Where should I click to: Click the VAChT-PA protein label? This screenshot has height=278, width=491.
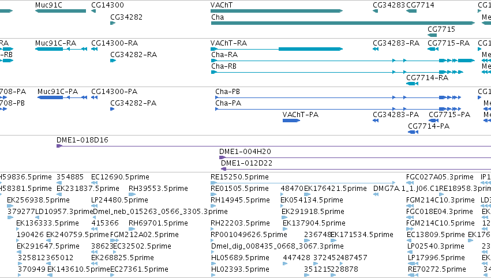point(301,115)
